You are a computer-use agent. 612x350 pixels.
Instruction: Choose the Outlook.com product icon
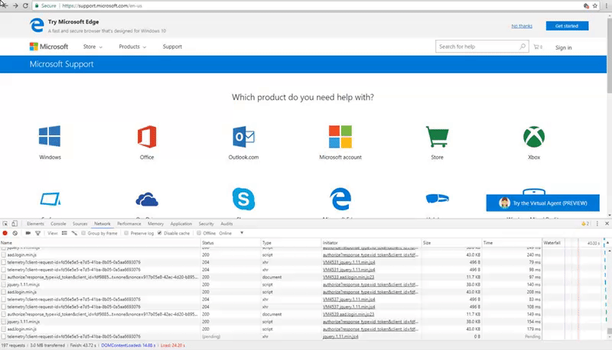click(x=243, y=137)
